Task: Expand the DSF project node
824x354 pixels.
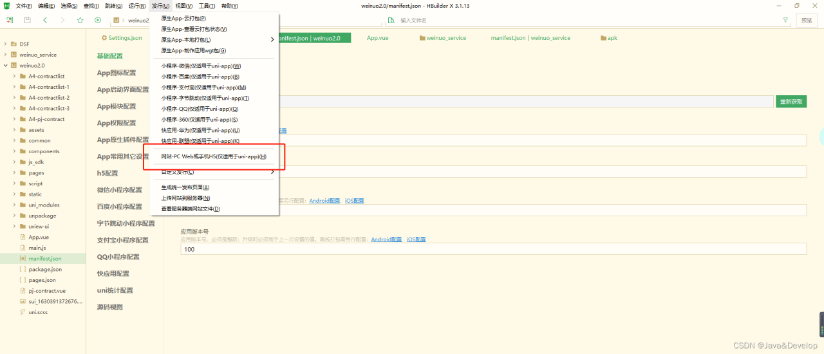Action: pyautogui.click(x=5, y=44)
